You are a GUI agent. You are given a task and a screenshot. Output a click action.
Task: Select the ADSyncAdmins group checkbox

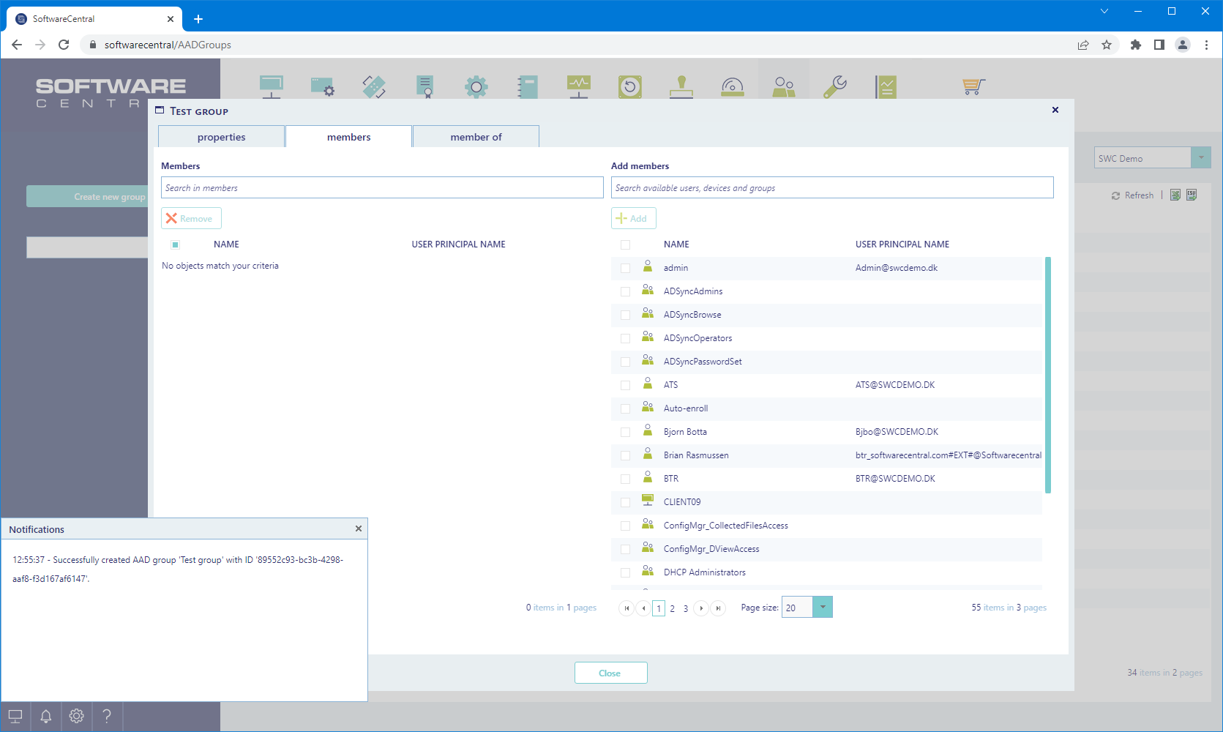tap(625, 291)
